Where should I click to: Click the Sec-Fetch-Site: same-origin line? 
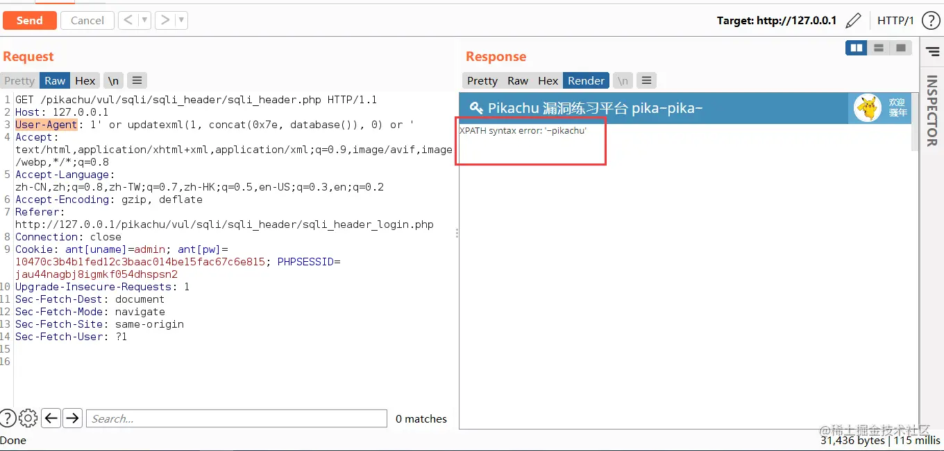tap(99, 324)
